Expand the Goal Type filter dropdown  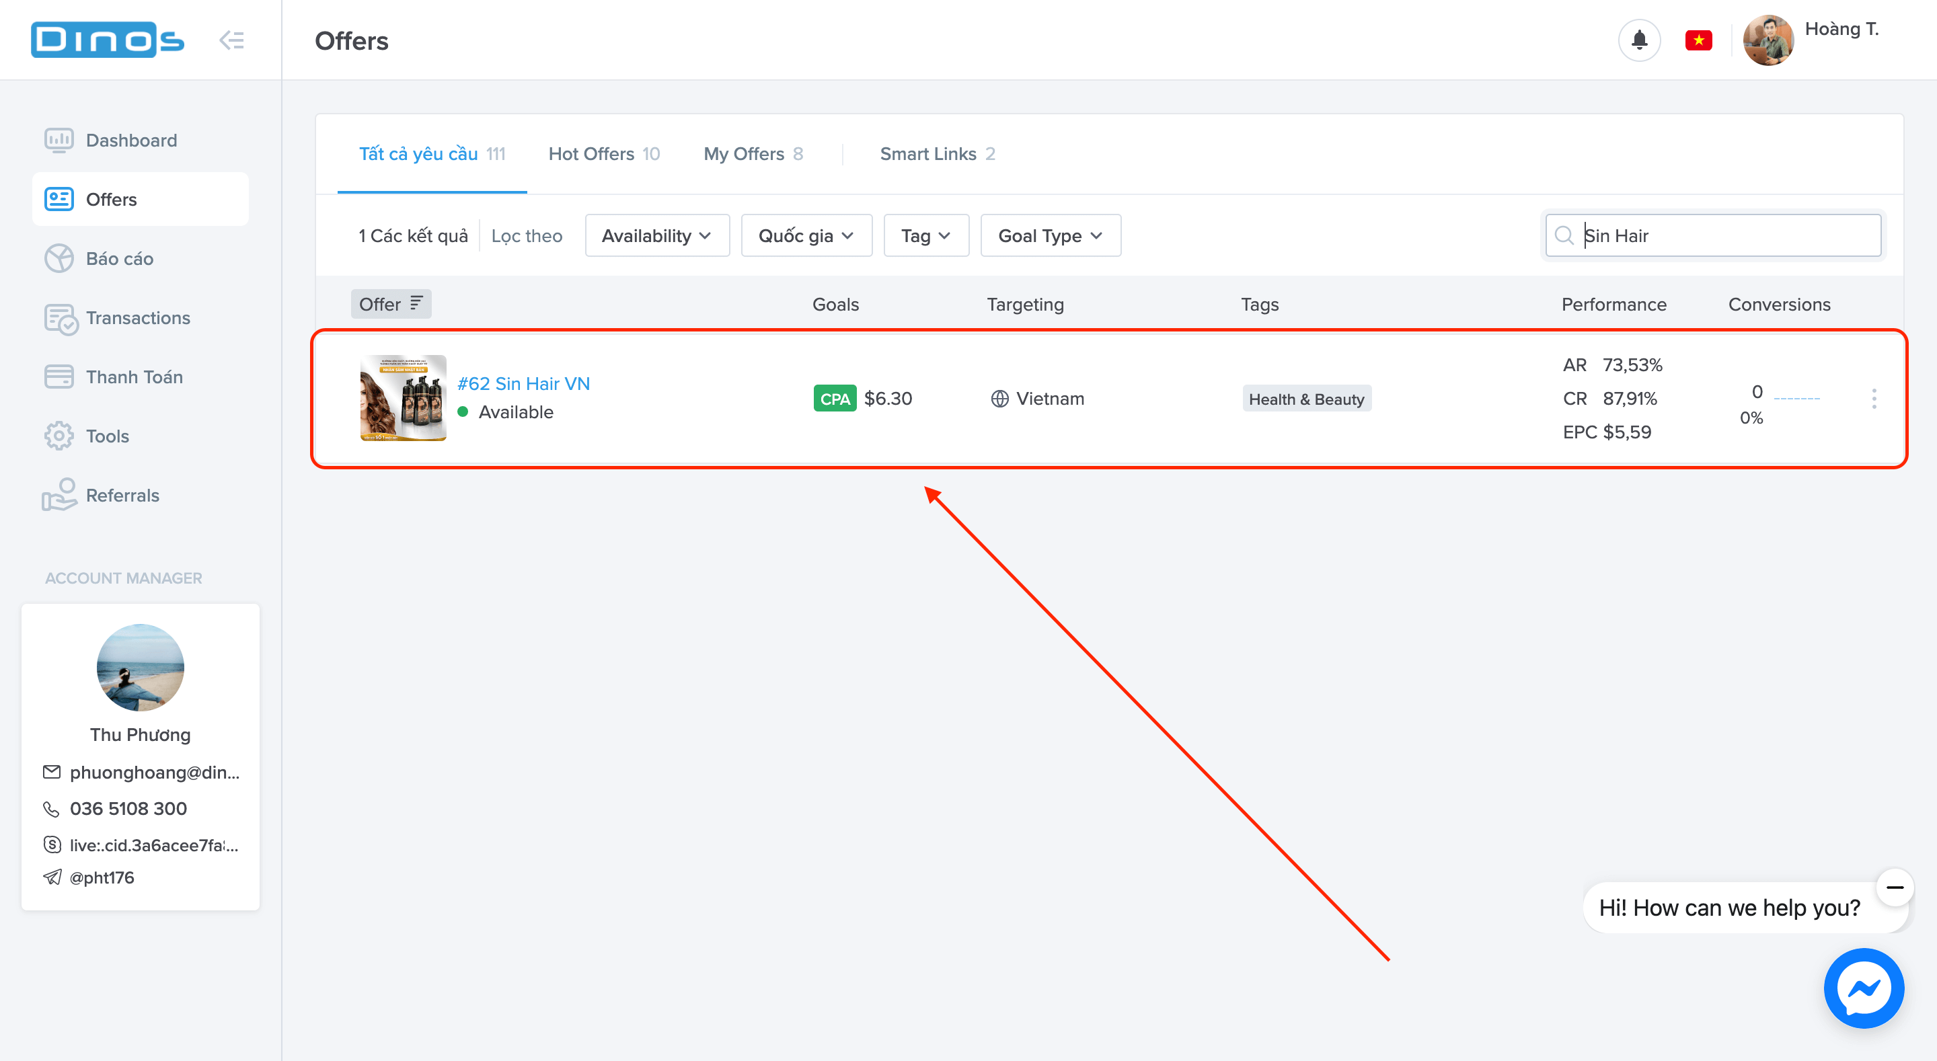pos(1051,235)
